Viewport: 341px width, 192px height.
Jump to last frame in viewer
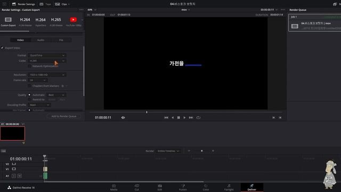click(x=191, y=117)
